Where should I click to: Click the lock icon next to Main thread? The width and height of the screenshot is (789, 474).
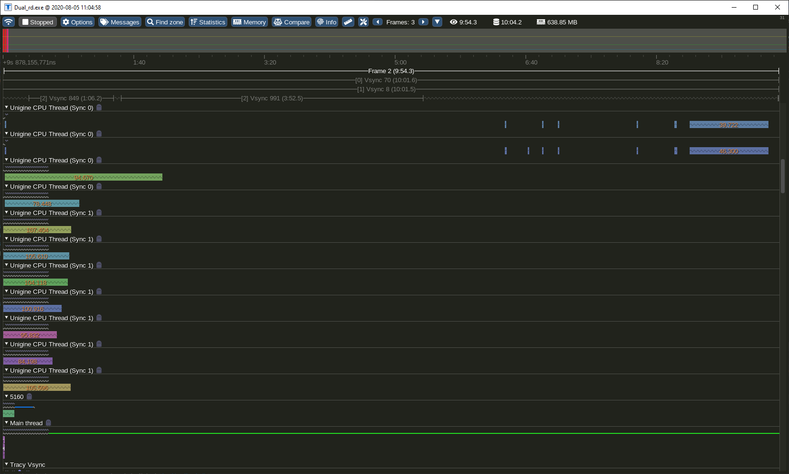(47, 423)
